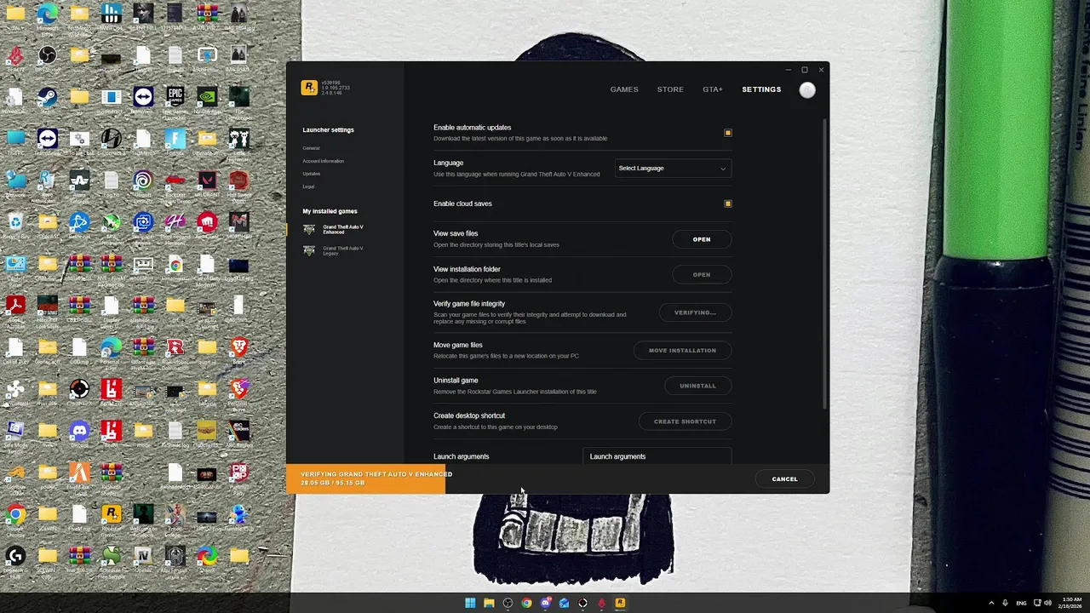Select Grand Theft Auto V Enhanced game
This screenshot has height=613, width=1090.
click(x=336, y=230)
